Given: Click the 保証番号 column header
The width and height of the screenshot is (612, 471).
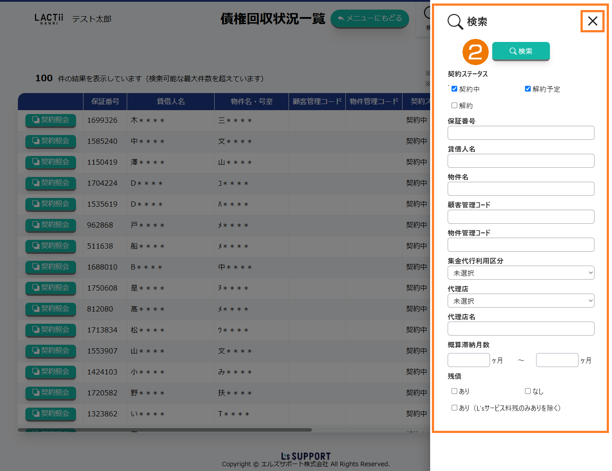Looking at the screenshot, I should [105, 101].
